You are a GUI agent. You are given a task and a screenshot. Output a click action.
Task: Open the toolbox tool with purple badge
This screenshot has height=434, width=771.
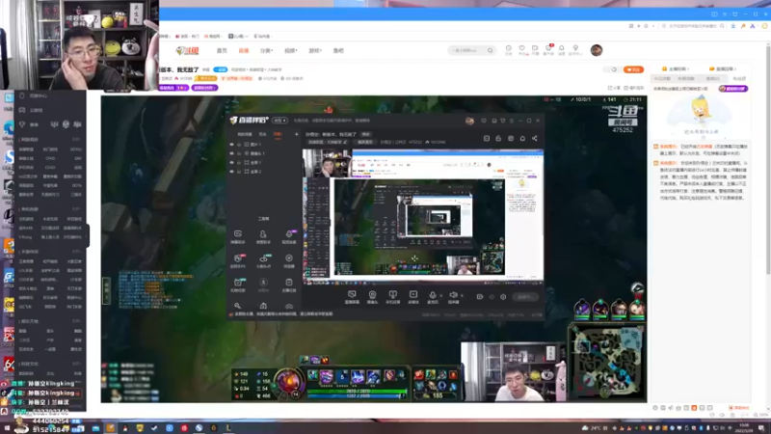289,236
